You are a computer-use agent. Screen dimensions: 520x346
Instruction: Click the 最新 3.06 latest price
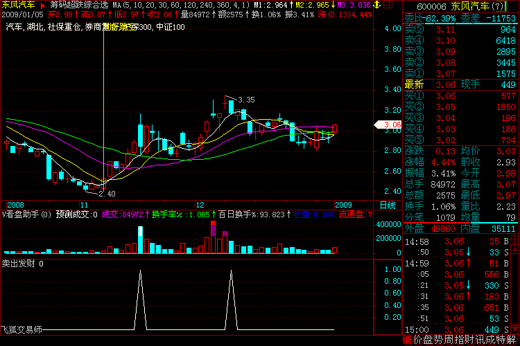point(446,84)
